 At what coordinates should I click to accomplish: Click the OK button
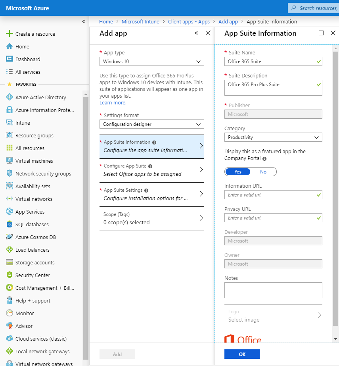coord(242,354)
